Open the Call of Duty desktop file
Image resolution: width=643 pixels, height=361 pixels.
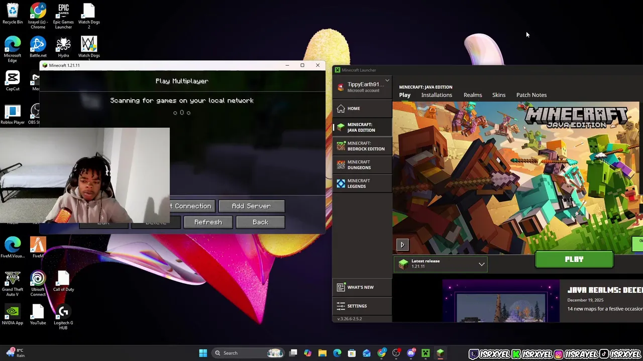click(63, 281)
